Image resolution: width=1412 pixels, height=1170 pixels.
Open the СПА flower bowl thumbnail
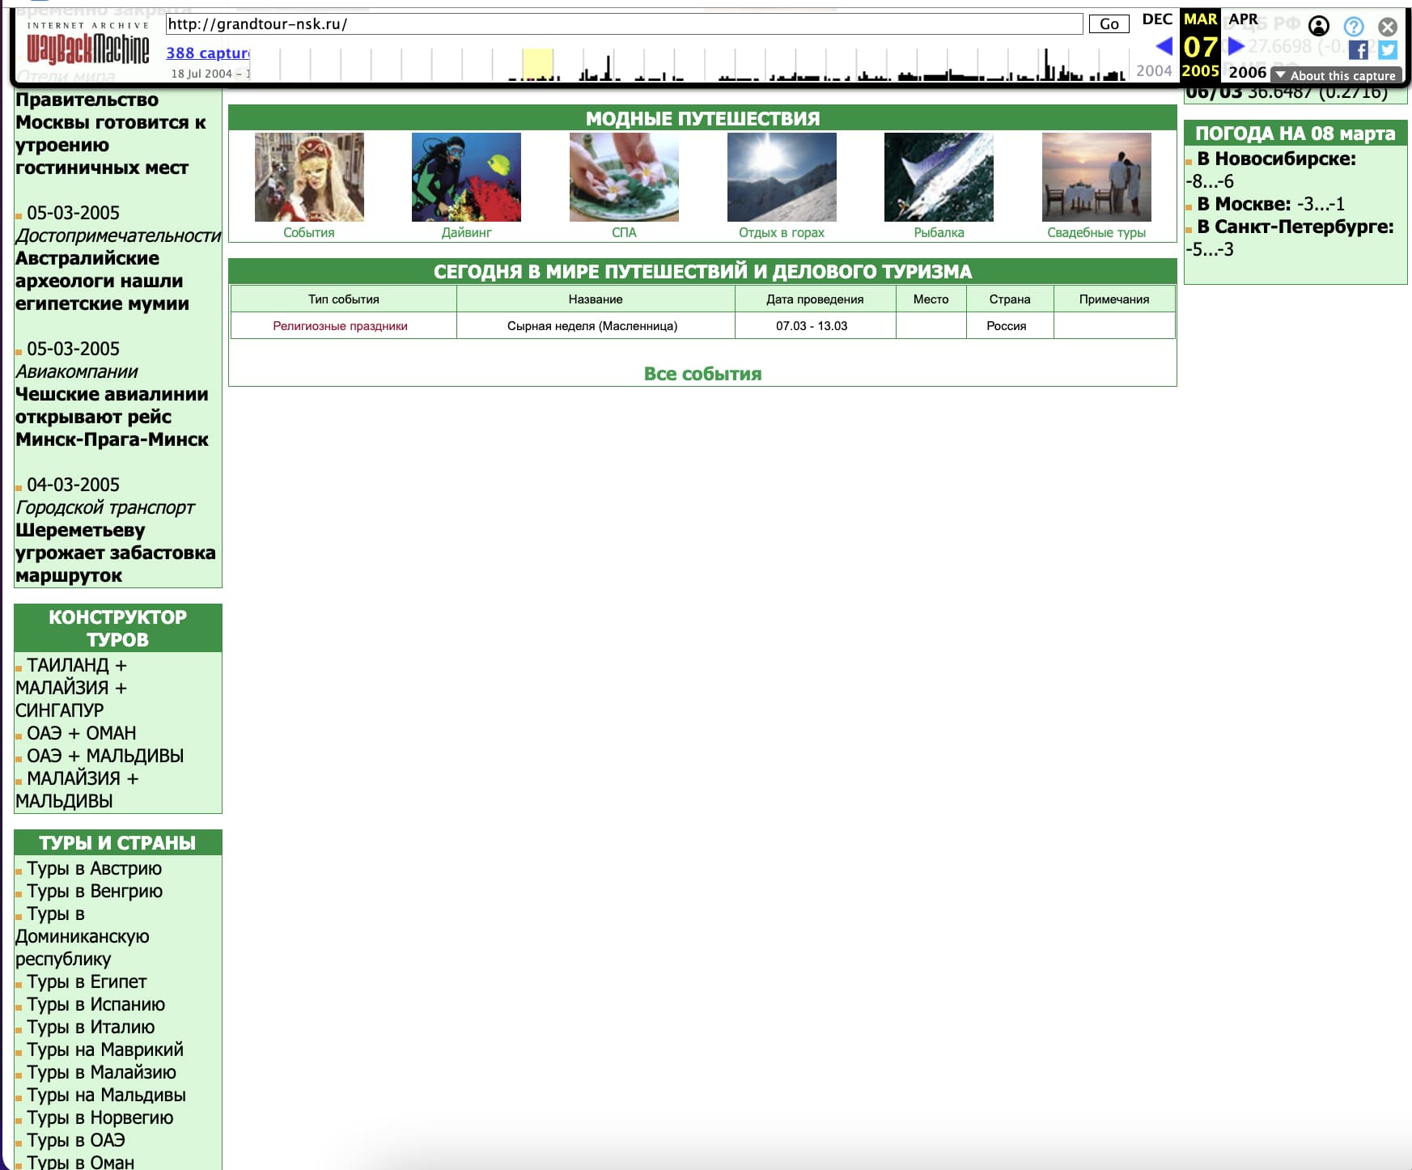(x=624, y=177)
